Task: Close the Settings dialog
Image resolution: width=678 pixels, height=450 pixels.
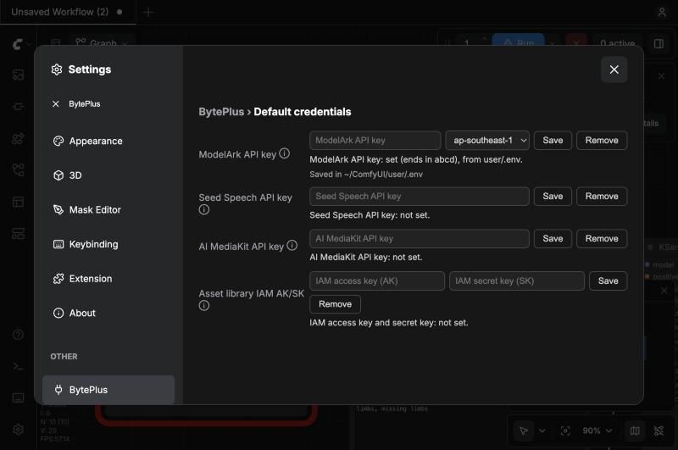Action: [614, 69]
